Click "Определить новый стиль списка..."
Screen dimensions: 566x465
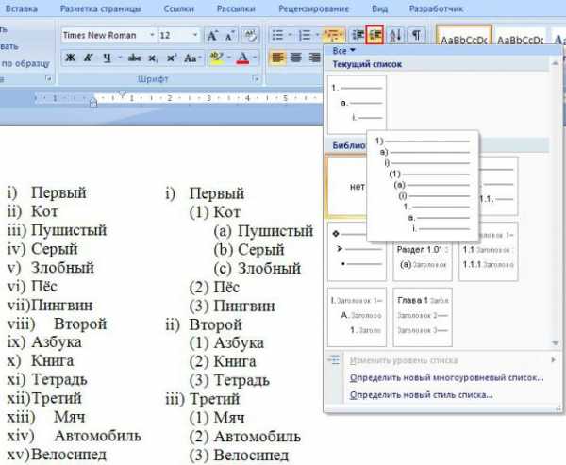421,394
